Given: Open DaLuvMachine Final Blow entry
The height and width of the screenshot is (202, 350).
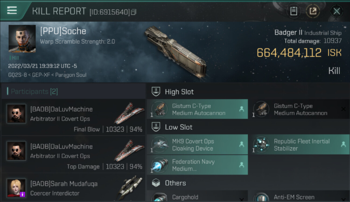Looking at the screenshot, I should (73, 117).
